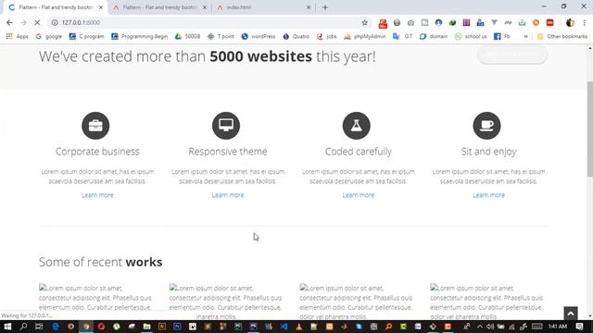Go back with the browser back arrow
This screenshot has width=593, height=333.
(9, 22)
